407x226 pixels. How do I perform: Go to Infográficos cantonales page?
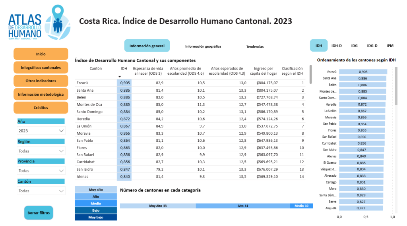pos(41,68)
